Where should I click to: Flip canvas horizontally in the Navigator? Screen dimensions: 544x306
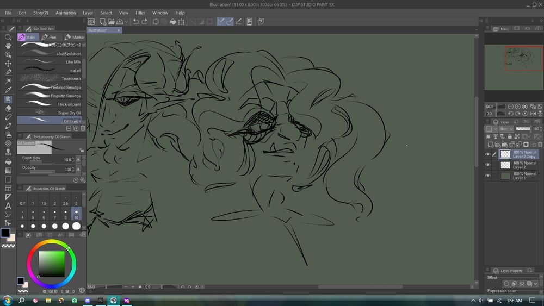pos(533,113)
